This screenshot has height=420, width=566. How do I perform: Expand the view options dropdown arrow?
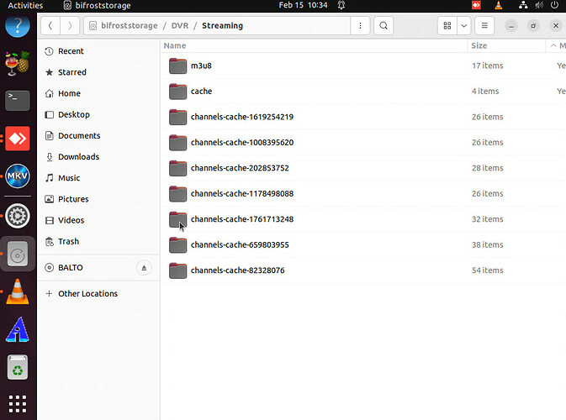(463, 26)
